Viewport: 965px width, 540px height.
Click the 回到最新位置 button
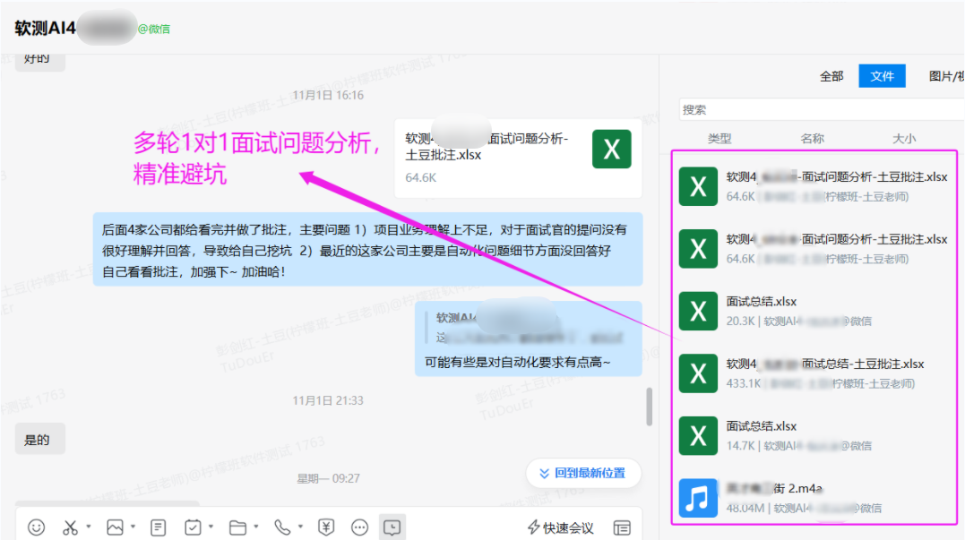coord(583,473)
